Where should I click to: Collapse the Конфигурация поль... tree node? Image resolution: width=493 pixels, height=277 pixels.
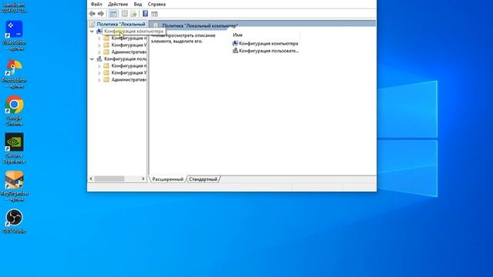[x=92, y=59]
